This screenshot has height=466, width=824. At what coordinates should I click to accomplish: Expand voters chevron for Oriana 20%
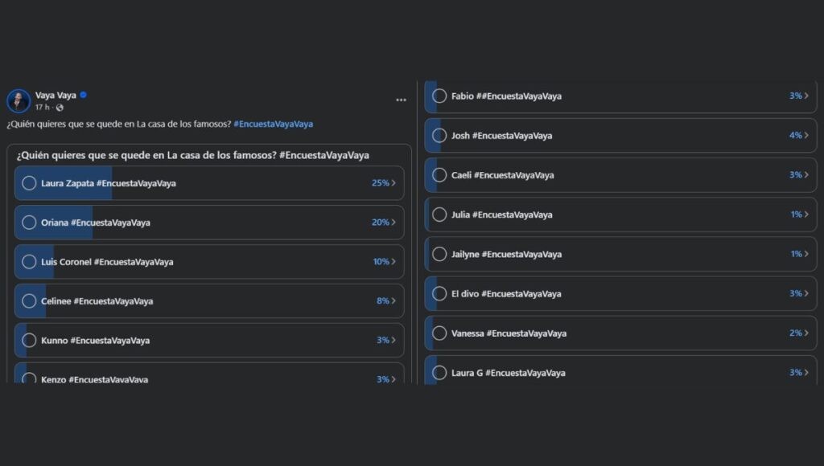coord(393,223)
